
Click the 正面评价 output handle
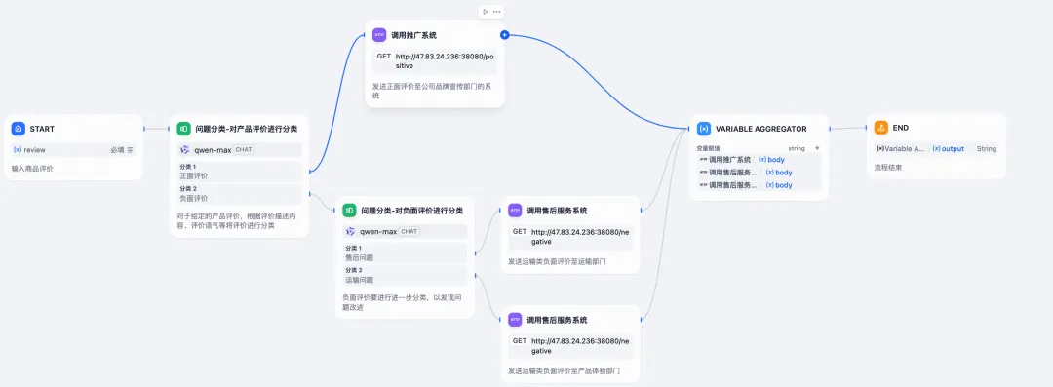pyautogui.click(x=309, y=172)
